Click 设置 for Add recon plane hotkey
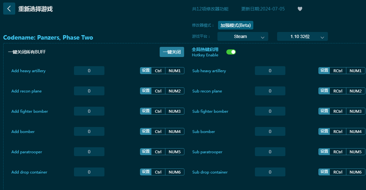Screen dimensions: 366x190 coord(146,91)
